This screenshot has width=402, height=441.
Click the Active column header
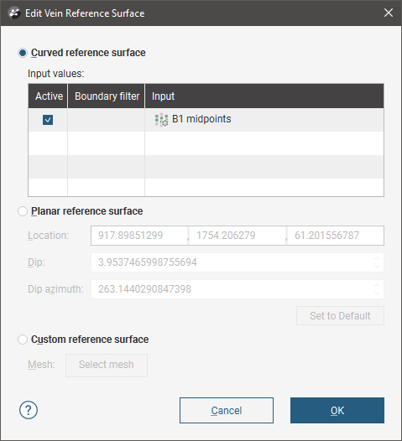(48, 96)
